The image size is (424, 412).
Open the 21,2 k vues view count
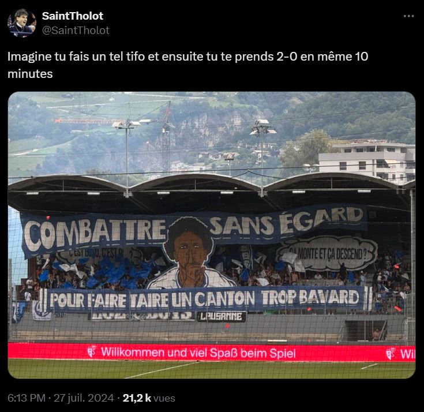point(149,398)
